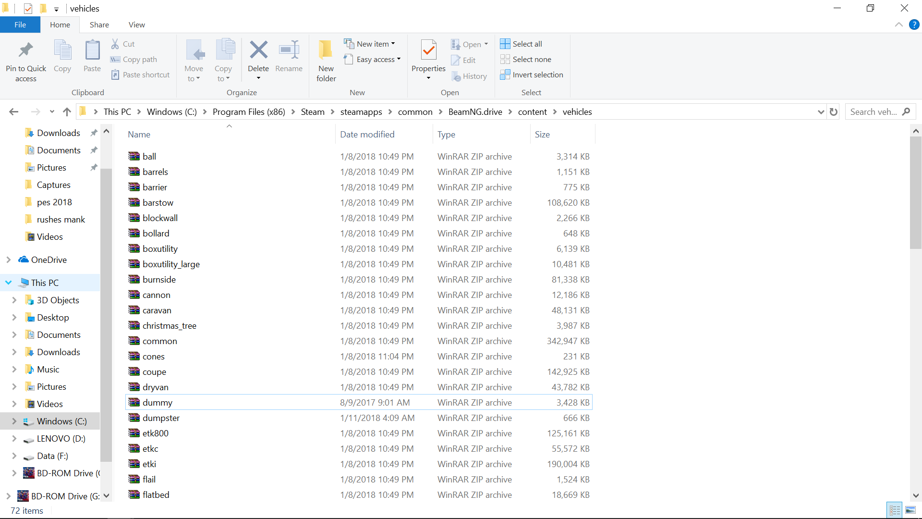Select the rushes mank folder
The width and height of the screenshot is (922, 519).
[61, 219]
